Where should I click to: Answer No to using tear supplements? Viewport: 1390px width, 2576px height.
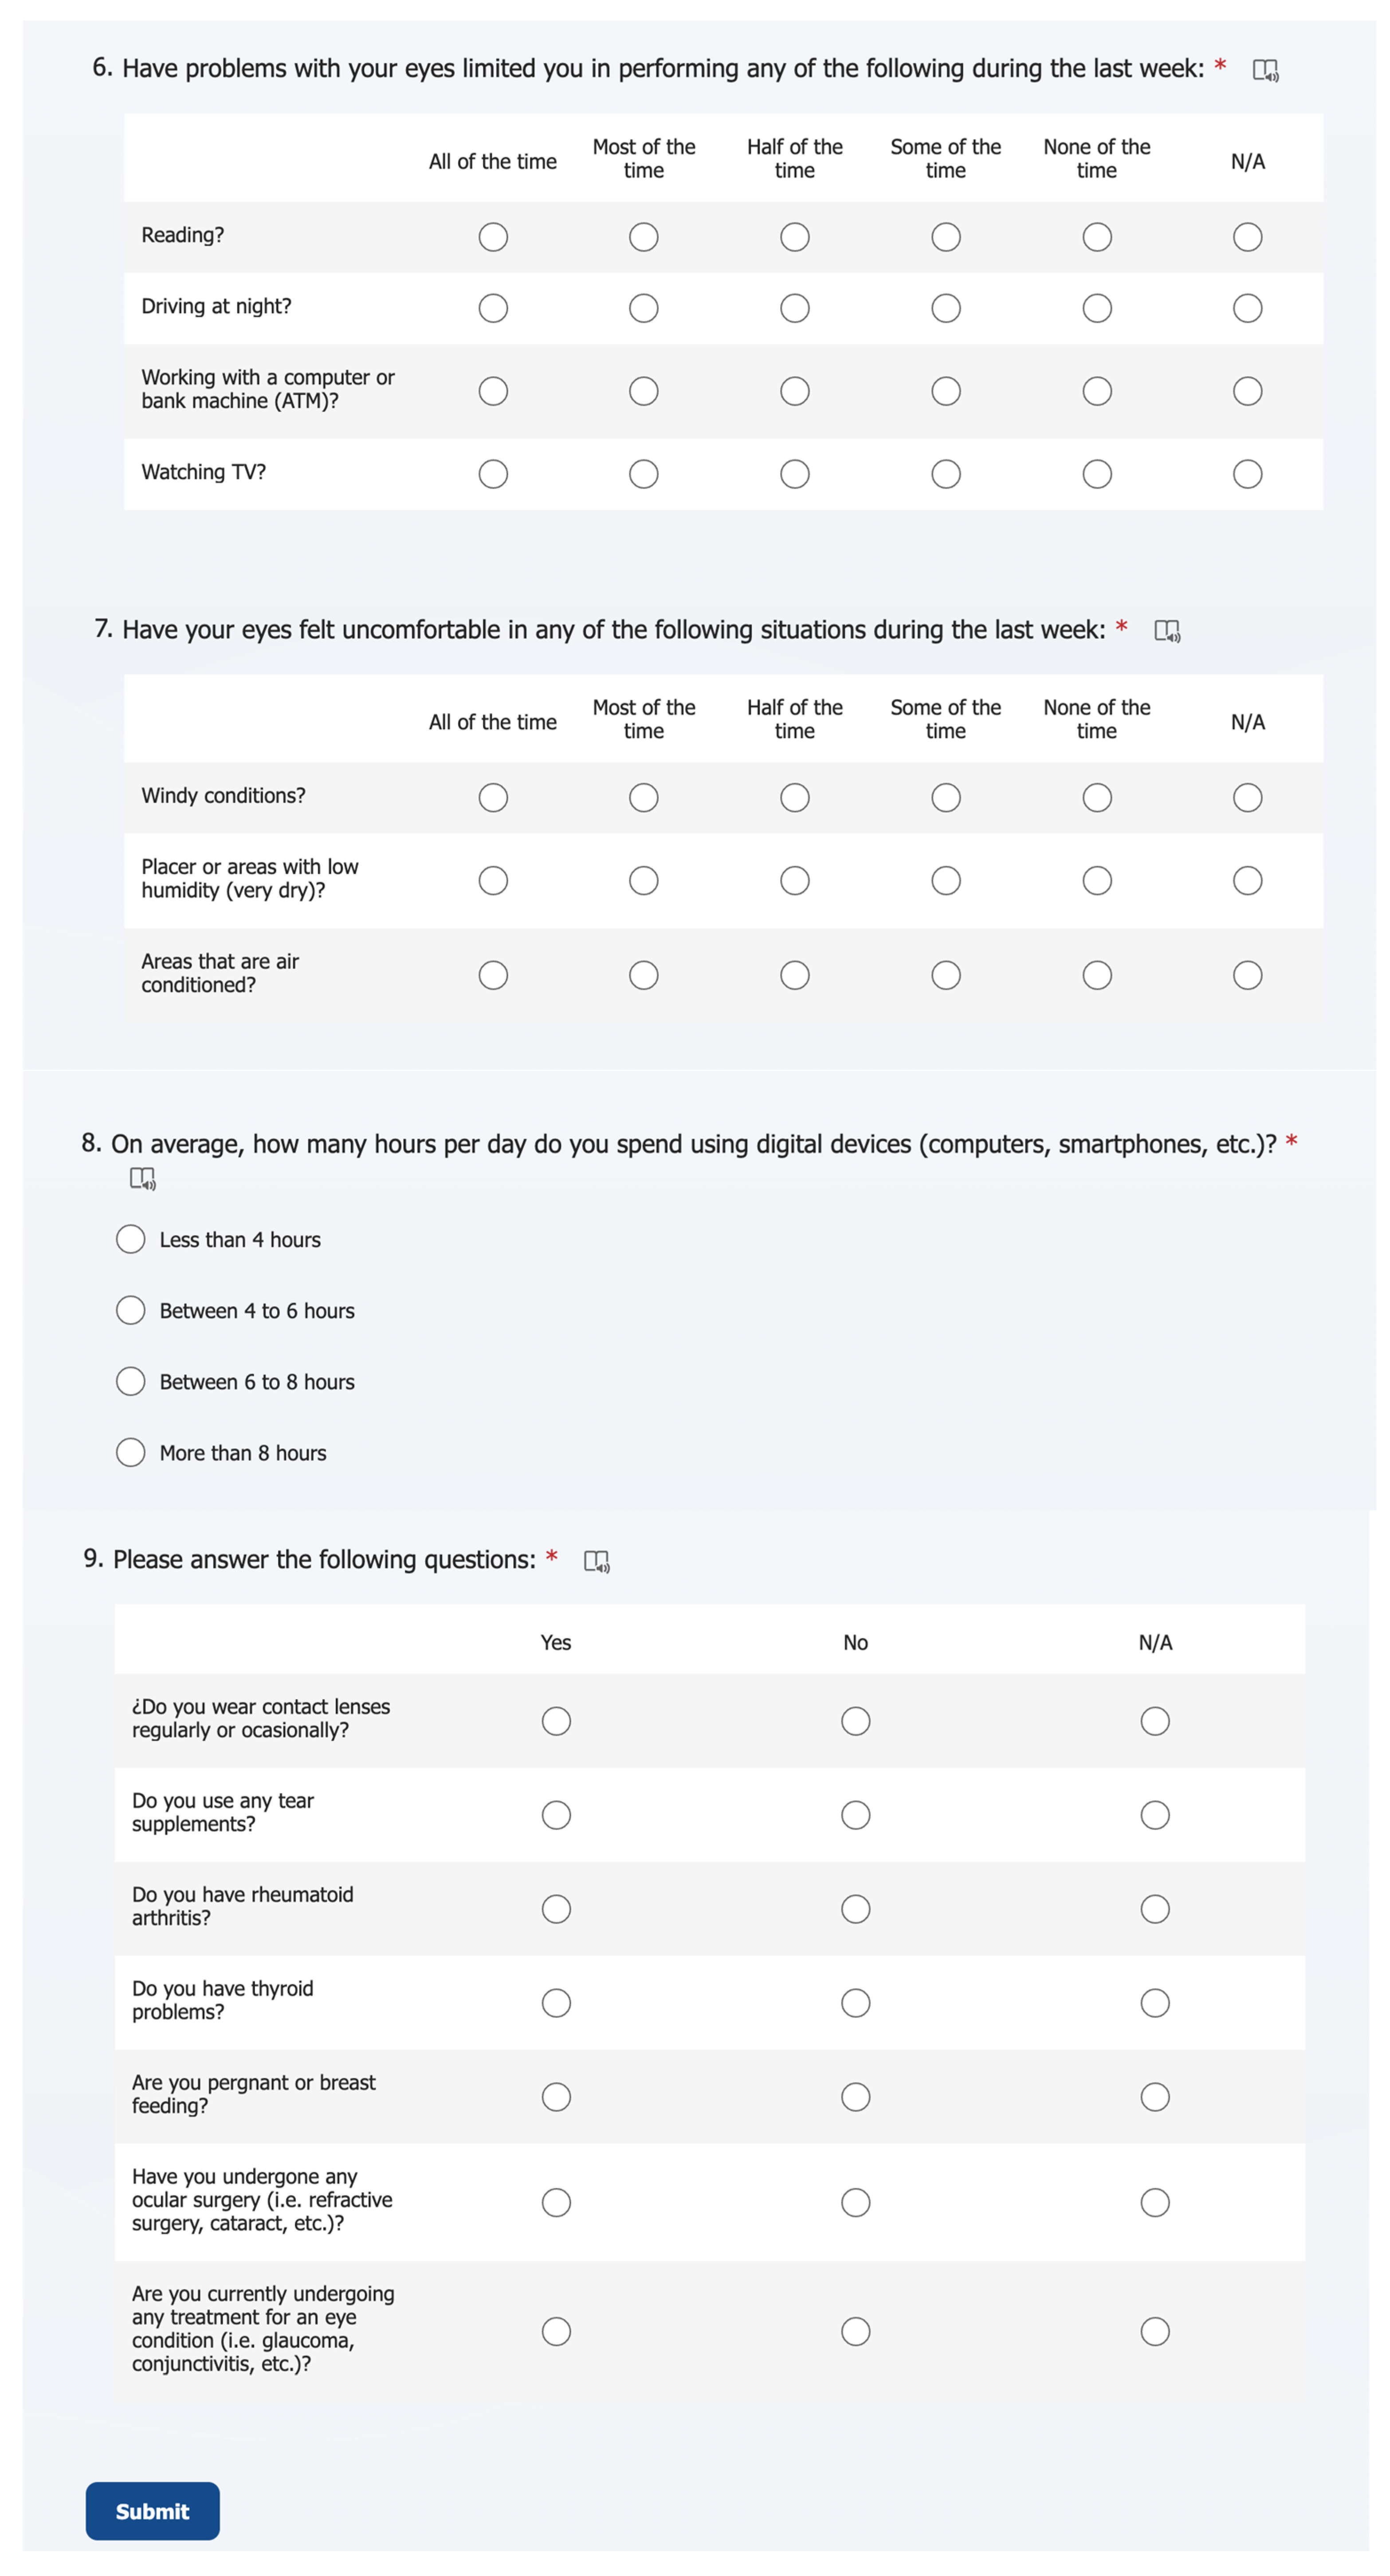[x=855, y=1815]
